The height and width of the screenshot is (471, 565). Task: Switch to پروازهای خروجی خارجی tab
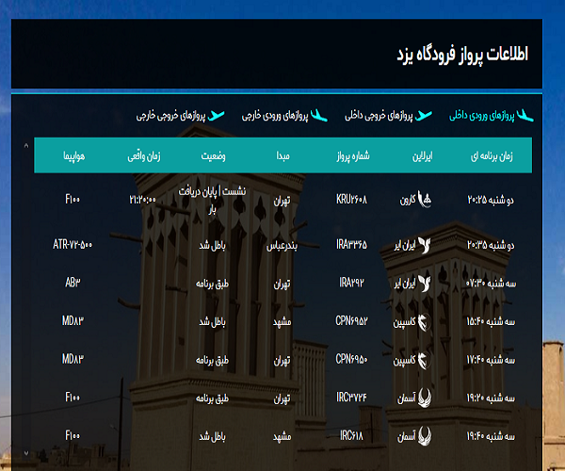click(x=181, y=116)
